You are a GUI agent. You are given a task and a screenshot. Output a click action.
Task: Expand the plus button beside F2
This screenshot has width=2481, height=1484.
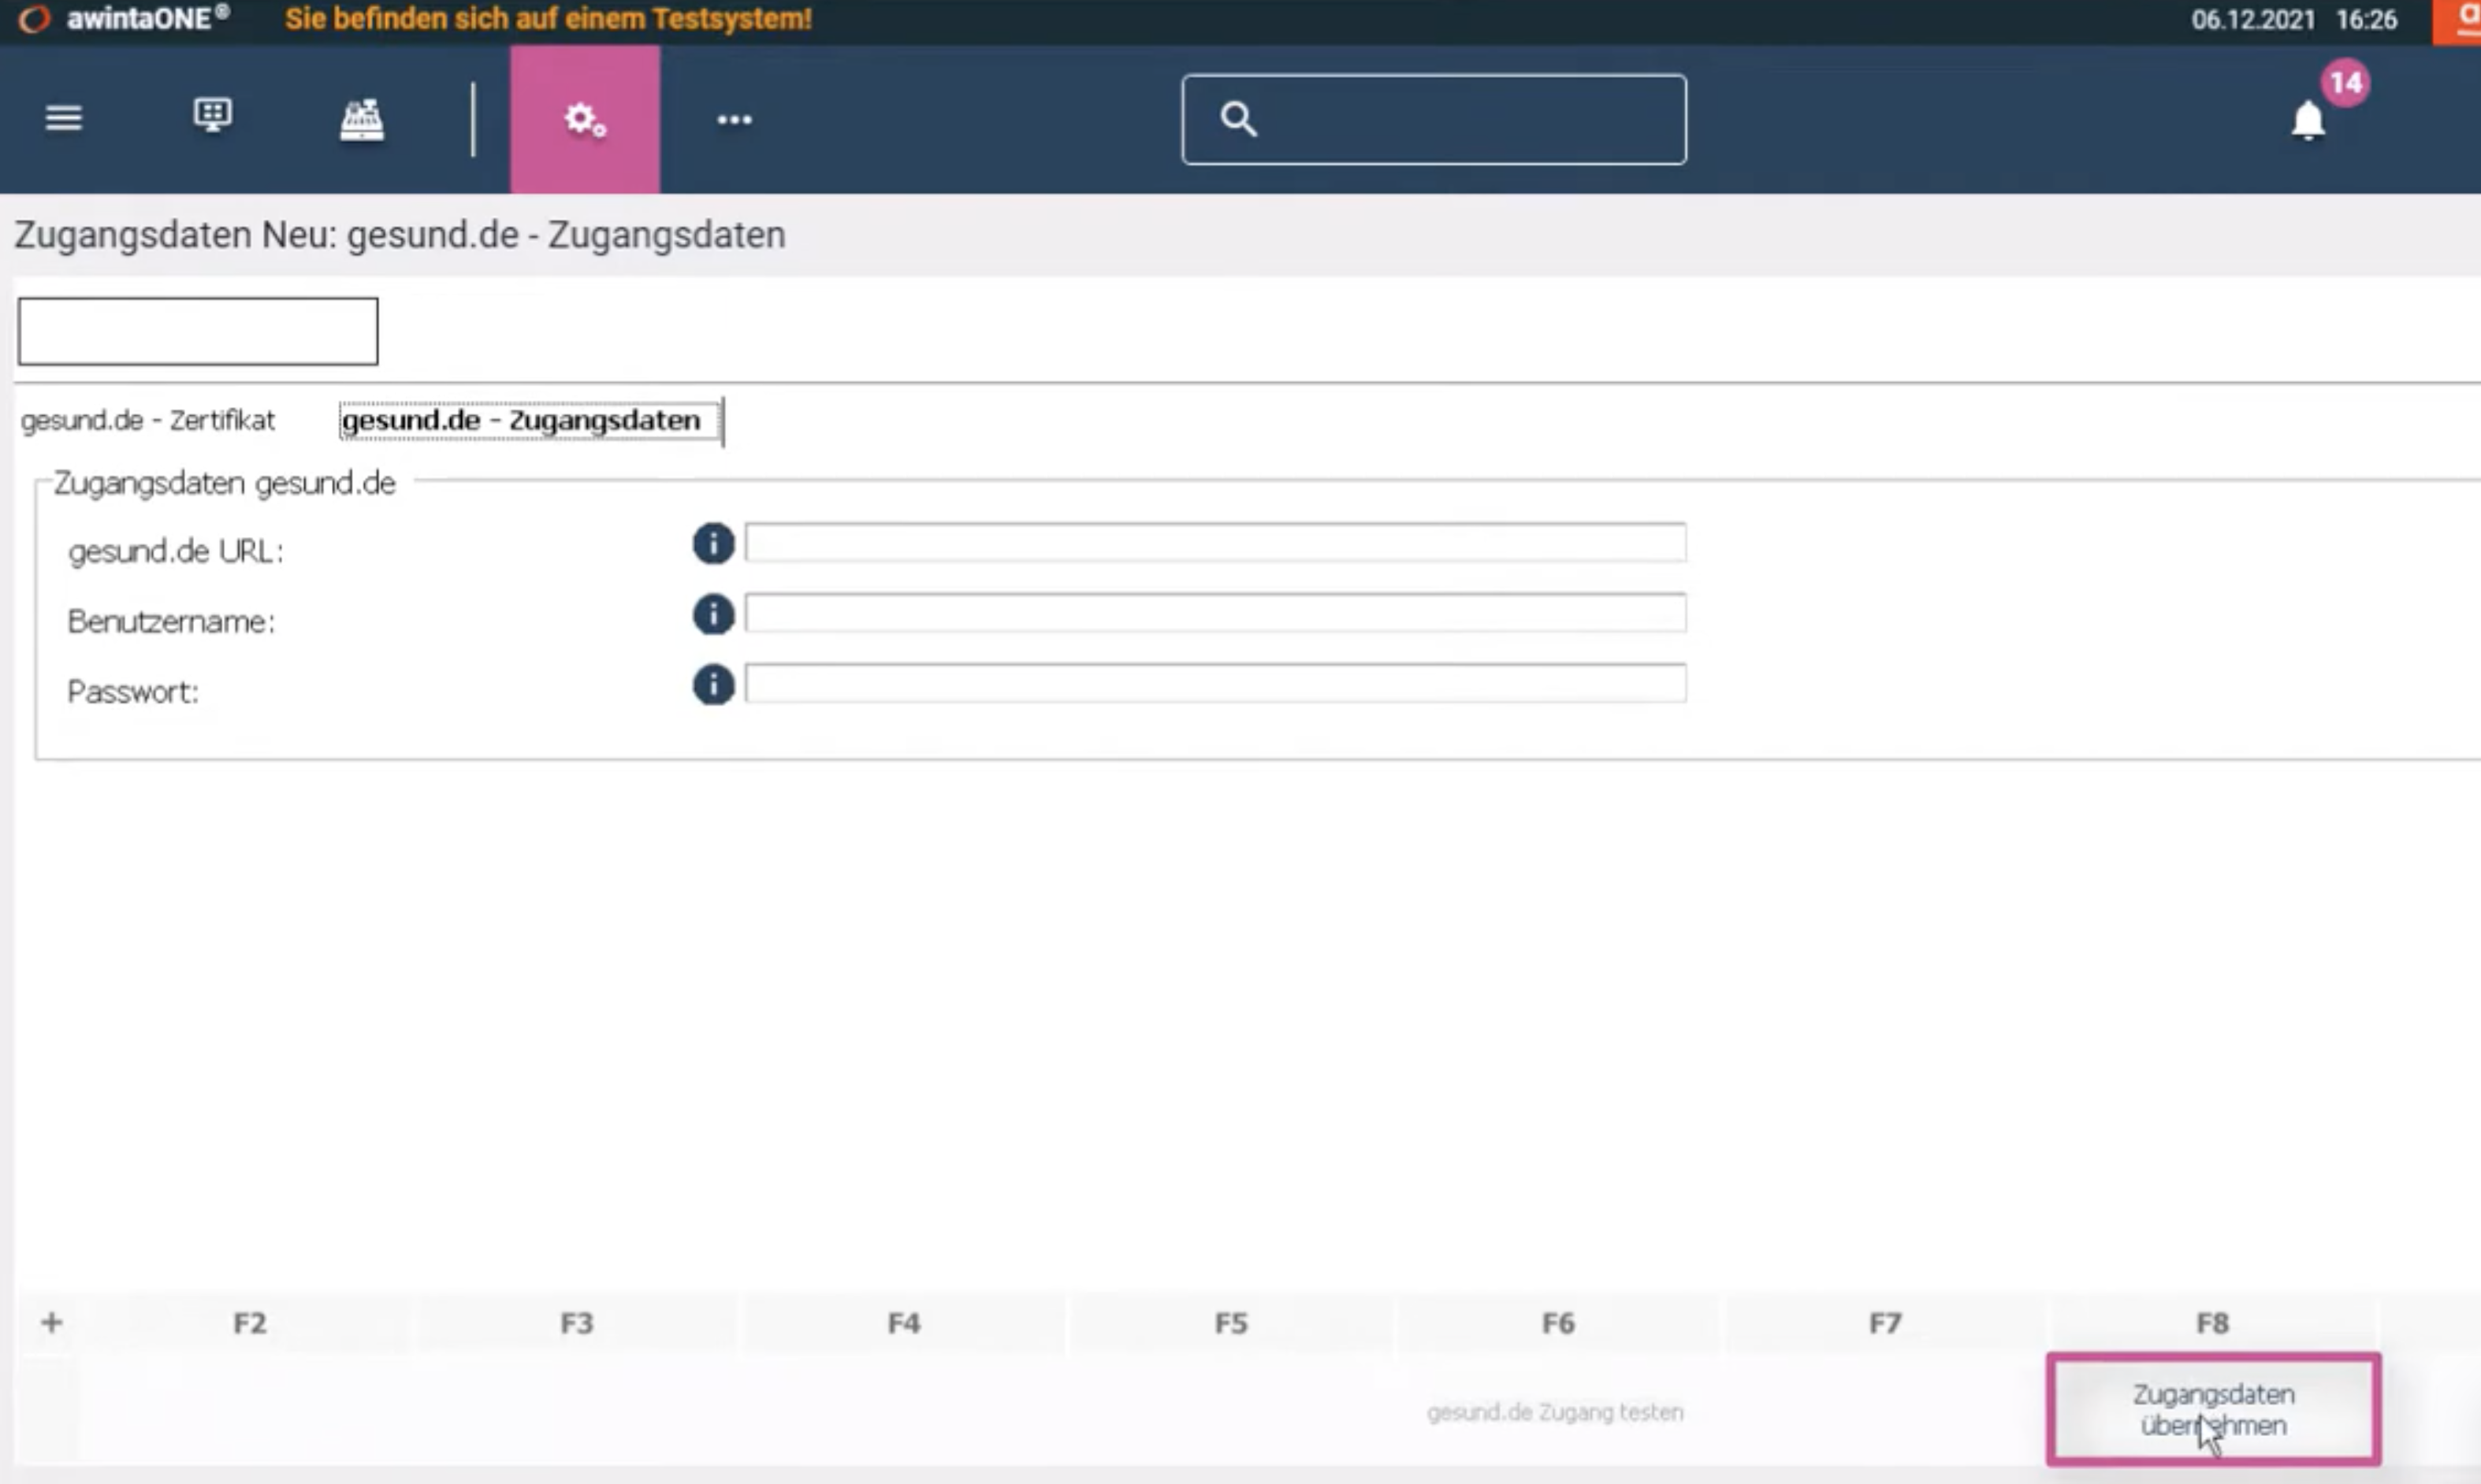click(x=52, y=1323)
